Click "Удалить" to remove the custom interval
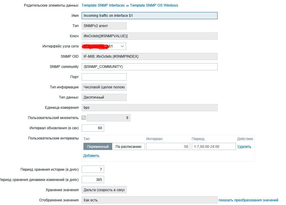 (244, 147)
